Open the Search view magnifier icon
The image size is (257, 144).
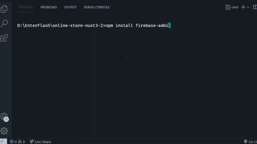(4, 23)
